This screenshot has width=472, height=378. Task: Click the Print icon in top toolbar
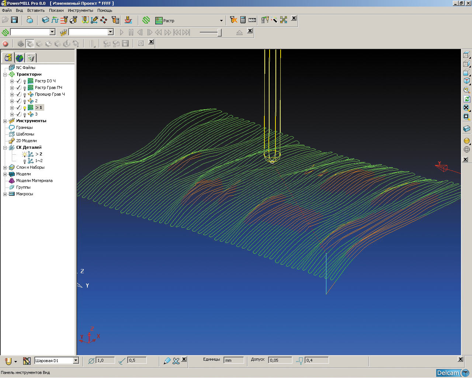(30, 20)
